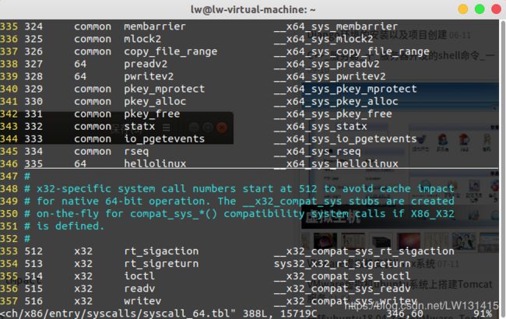Click syscall name statx on line 343
The width and height of the screenshot is (506, 319).
[x=139, y=127]
